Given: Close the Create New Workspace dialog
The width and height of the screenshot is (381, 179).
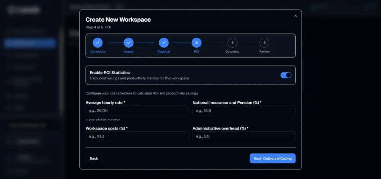Looking at the screenshot, I should [x=296, y=16].
